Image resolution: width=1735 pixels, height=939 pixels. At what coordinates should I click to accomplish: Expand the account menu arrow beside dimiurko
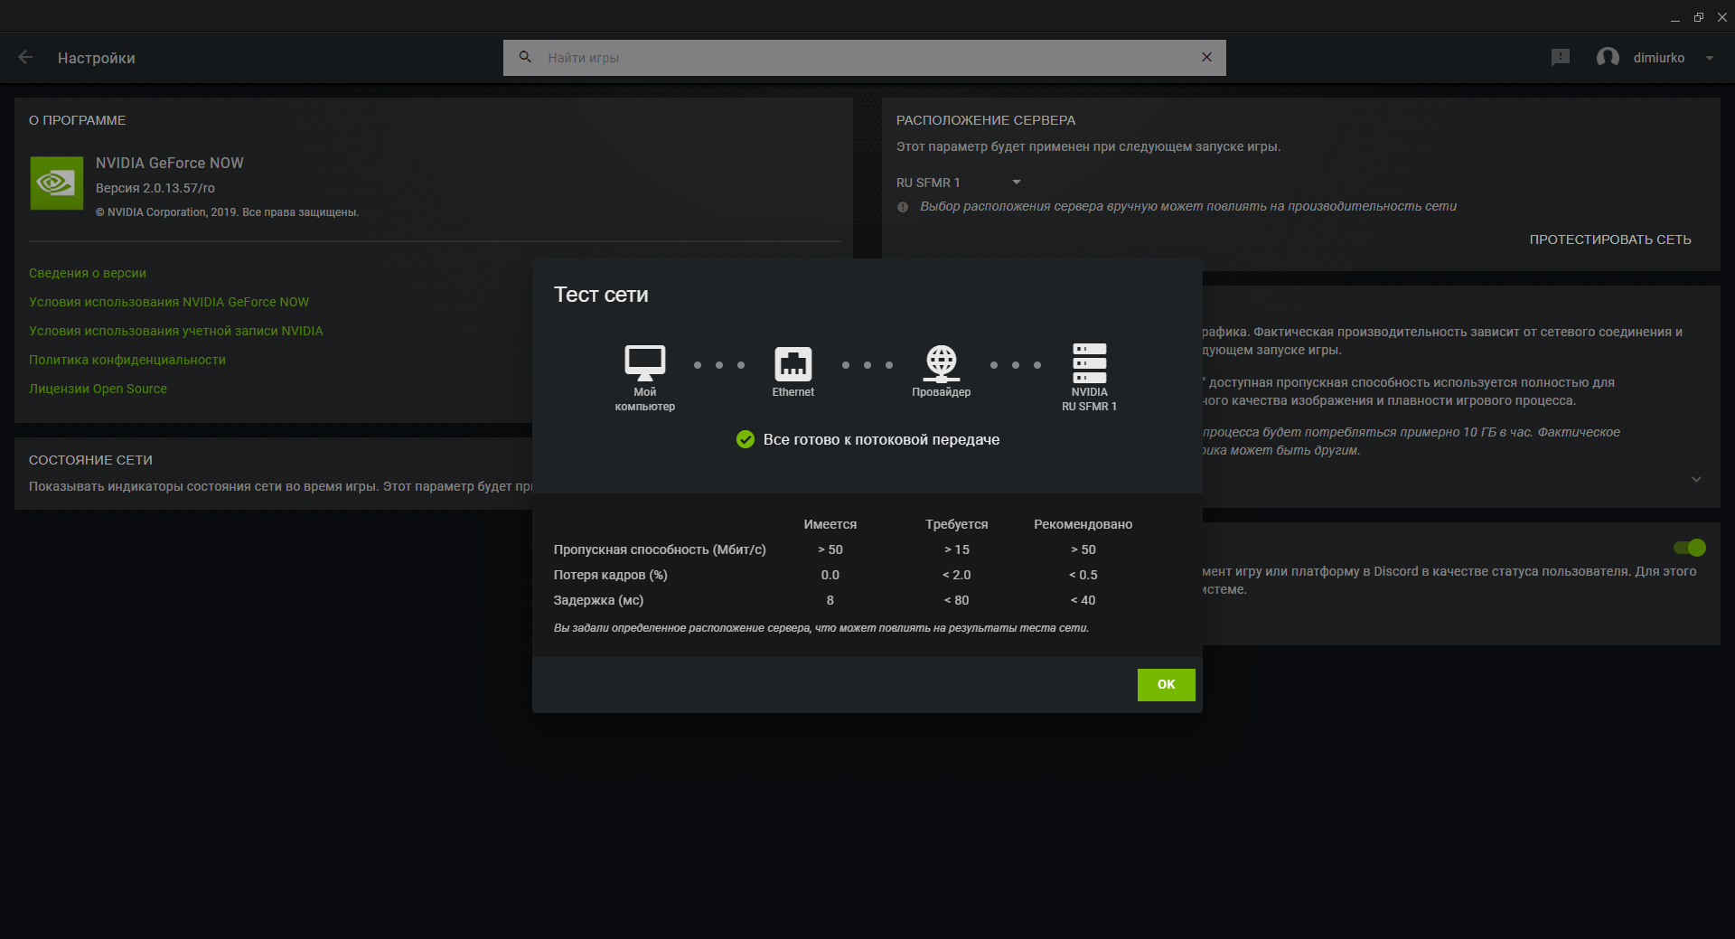point(1710,58)
